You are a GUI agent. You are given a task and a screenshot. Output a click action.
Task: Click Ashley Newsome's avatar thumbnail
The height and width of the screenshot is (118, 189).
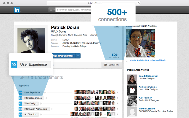[x=132, y=91]
